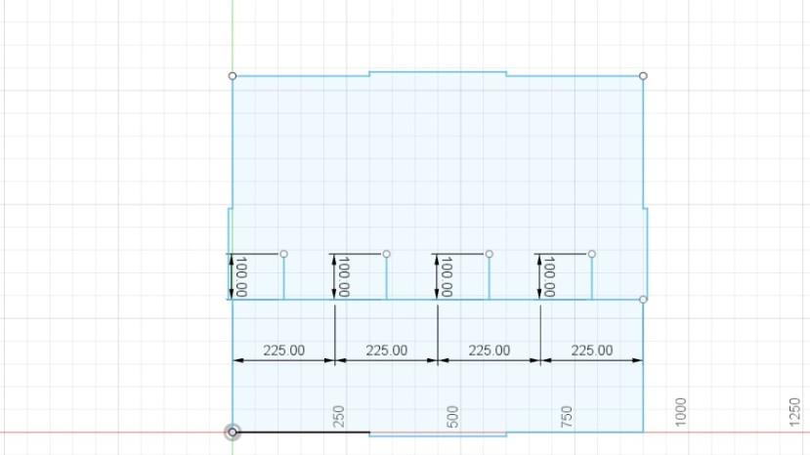
Task: Select right endpoint of the long horizontal line
Action: (643, 300)
